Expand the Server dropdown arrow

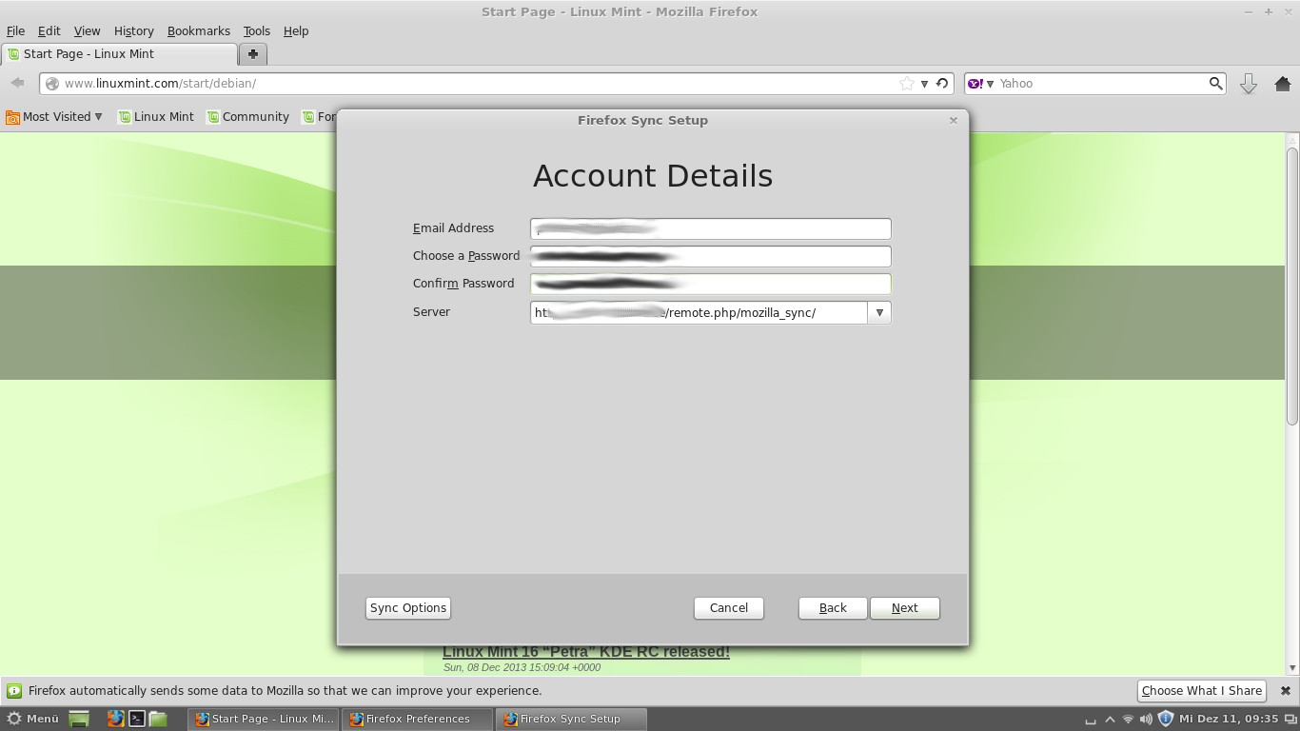[879, 312]
